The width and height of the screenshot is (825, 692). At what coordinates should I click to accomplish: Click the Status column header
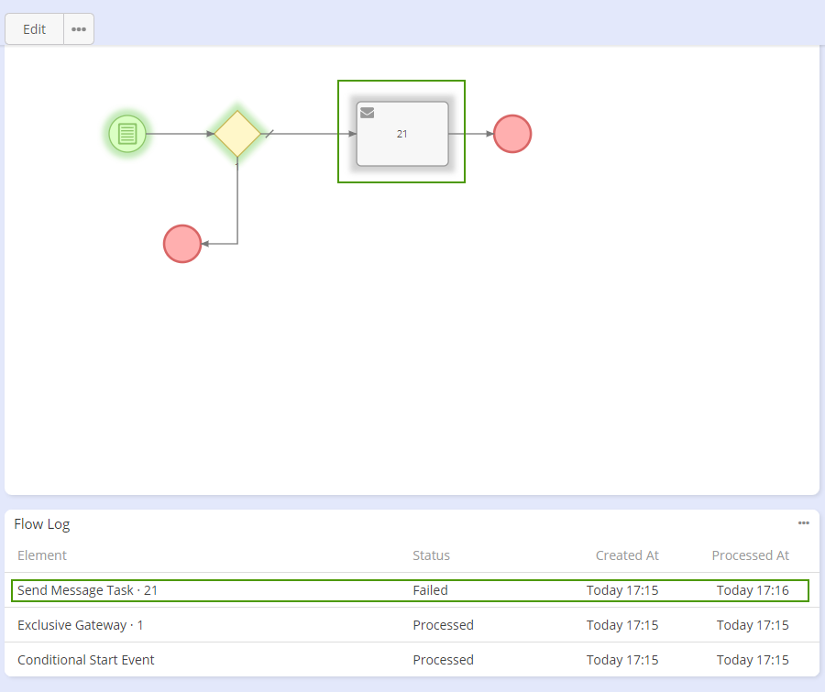coord(431,555)
